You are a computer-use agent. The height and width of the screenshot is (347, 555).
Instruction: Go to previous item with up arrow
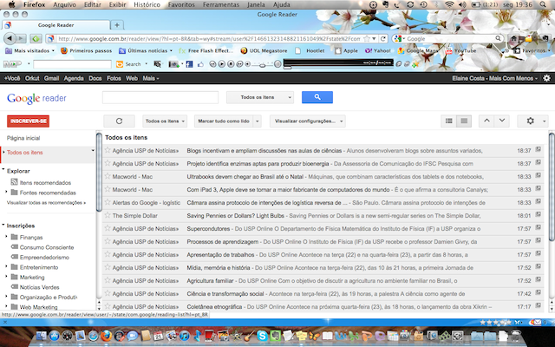[486, 121]
